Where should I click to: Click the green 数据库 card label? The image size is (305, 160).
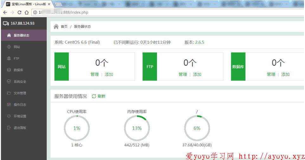(x=238, y=67)
